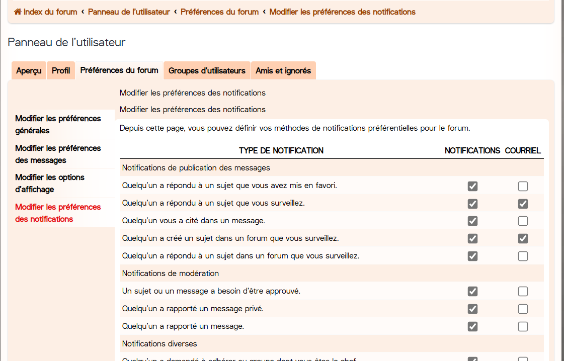
Task: Enable email for reported private messages
Action: pyautogui.click(x=523, y=309)
